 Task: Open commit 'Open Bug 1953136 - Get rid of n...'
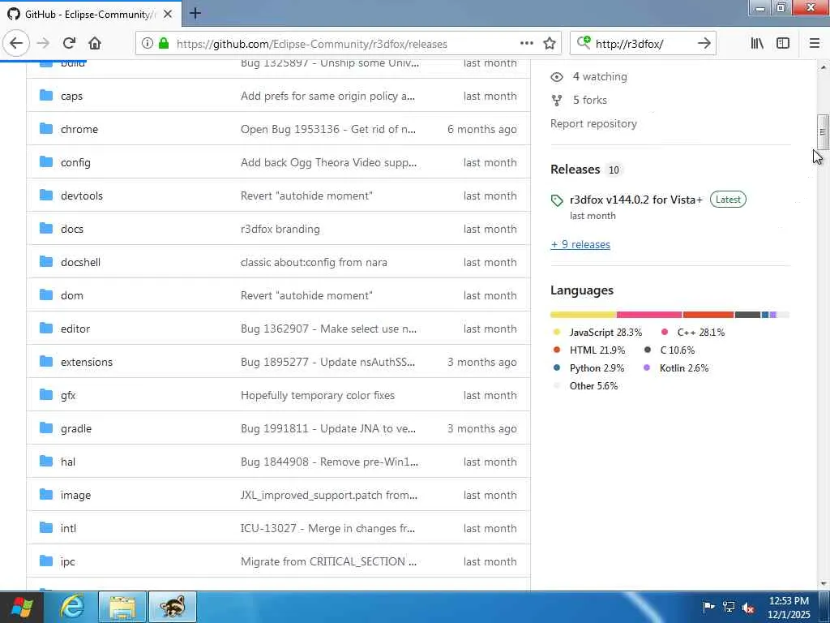(328, 129)
